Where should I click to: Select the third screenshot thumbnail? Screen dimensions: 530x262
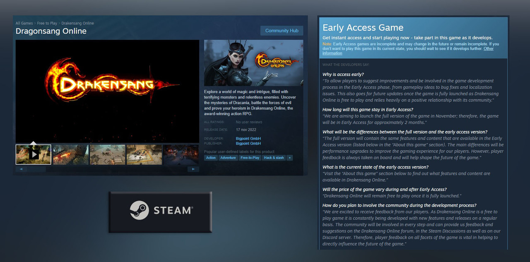pyautogui.click(x=108, y=154)
